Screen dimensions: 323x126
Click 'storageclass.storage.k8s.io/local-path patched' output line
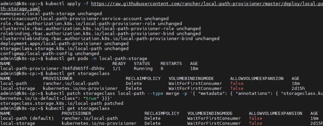point(62,103)
